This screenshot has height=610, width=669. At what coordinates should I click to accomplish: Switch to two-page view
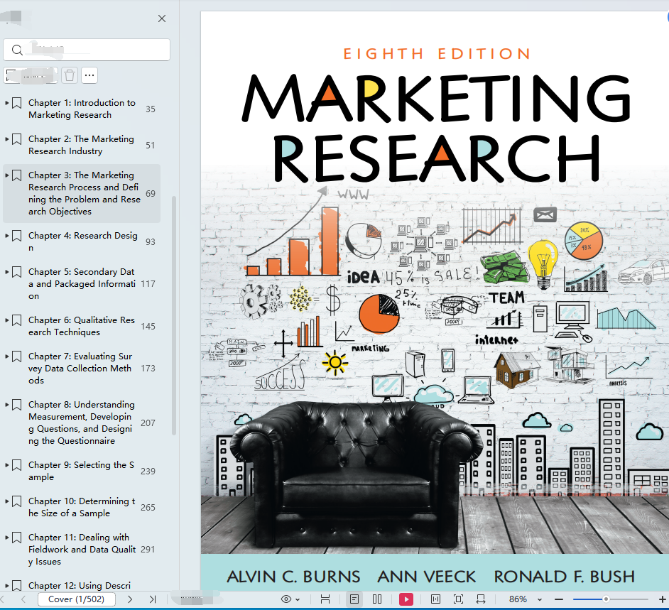coord(377,599)
